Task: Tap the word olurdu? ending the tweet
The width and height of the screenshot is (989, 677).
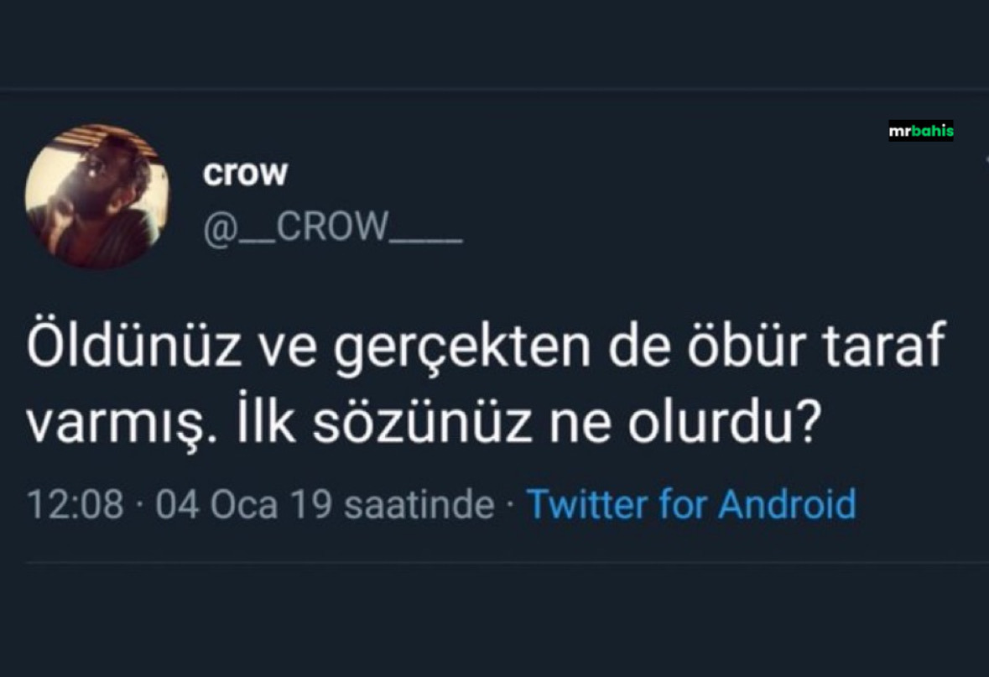Action: (722, 424)
